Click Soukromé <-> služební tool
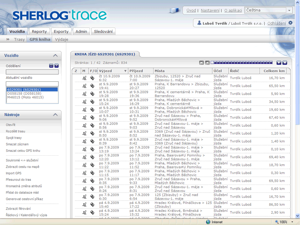This screenshot has height=225, width=300. (x=22, y=160)
